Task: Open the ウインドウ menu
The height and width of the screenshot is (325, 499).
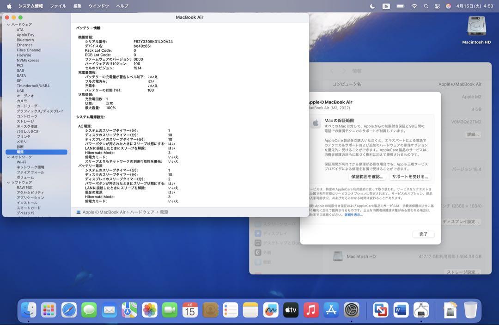Action: pos(99,6)
